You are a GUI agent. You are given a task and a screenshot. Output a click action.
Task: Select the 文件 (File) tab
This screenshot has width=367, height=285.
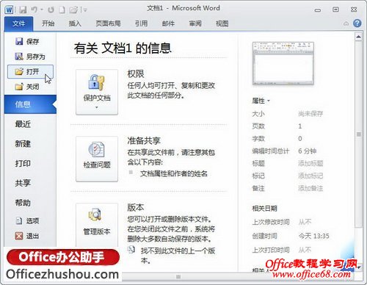[18, 24]
